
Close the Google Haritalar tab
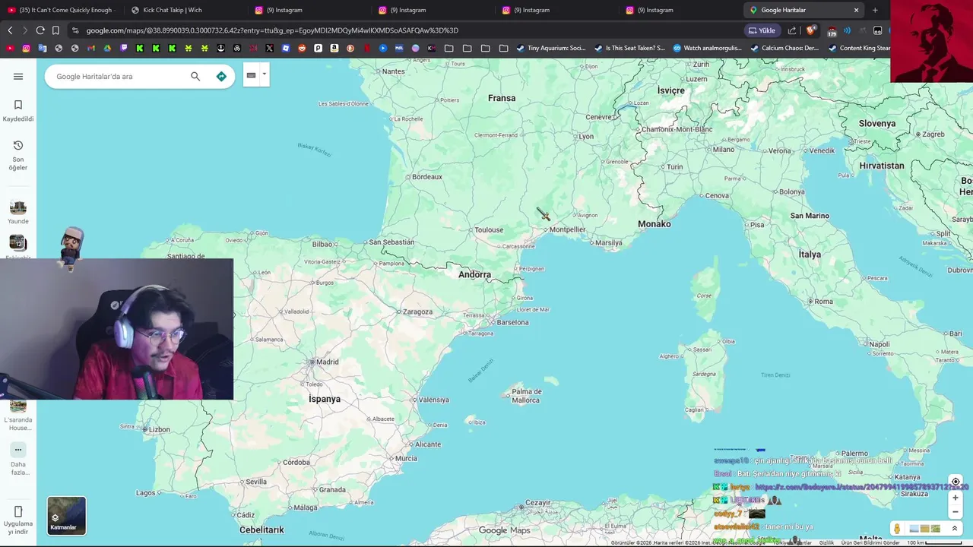click(x=856, y=10)
